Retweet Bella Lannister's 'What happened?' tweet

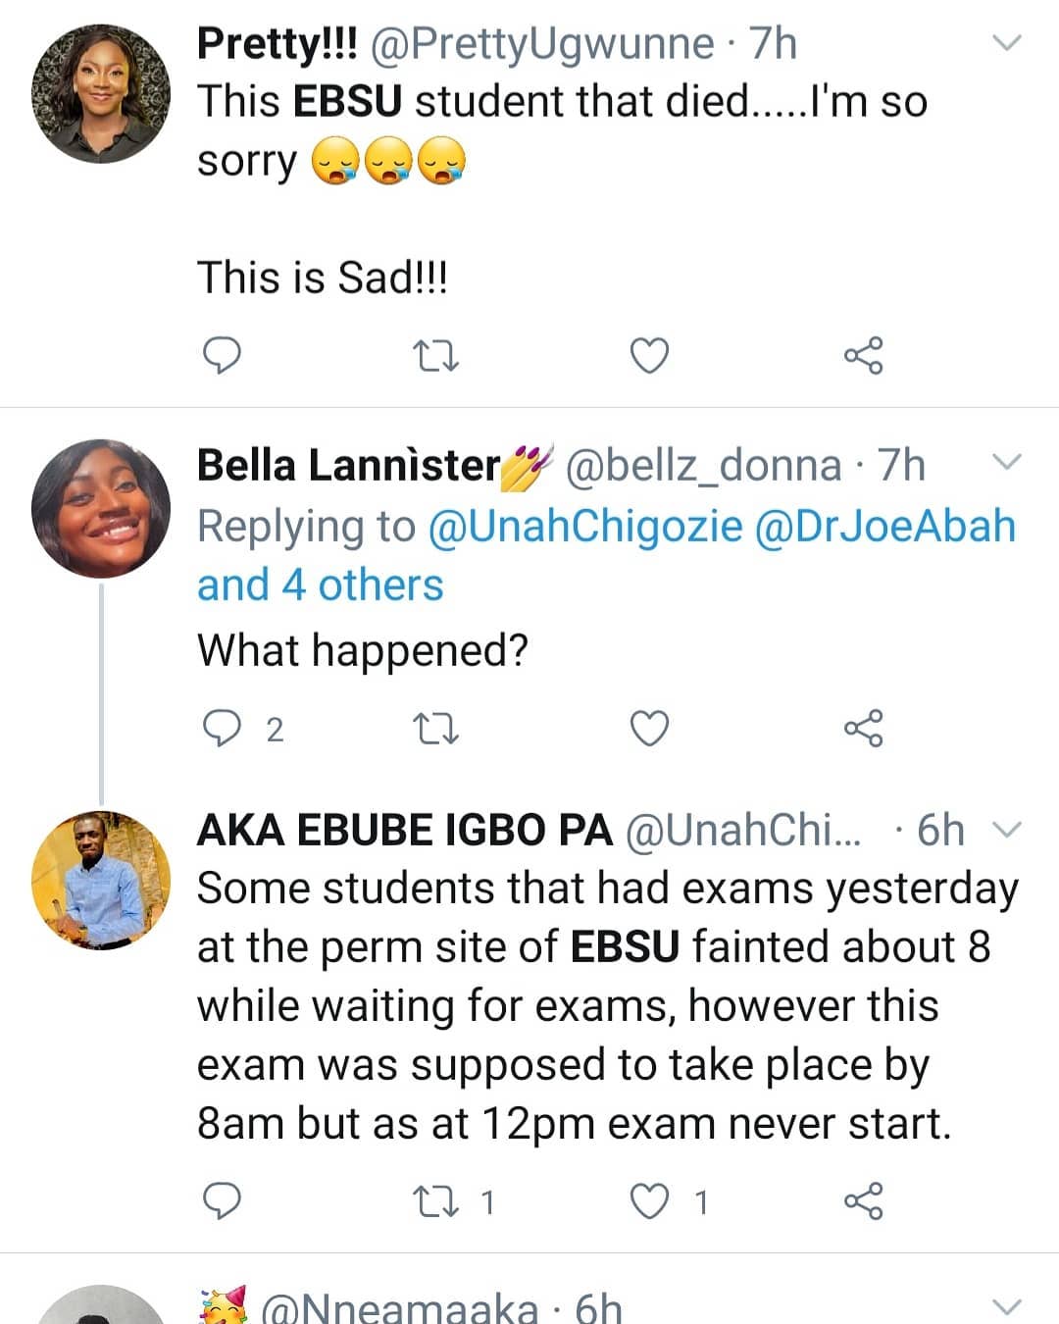coord(435,729)
